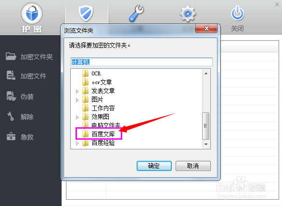282x206 pixels.
Task: Open the 伪装 disguise option
Action: pos(20,97)
